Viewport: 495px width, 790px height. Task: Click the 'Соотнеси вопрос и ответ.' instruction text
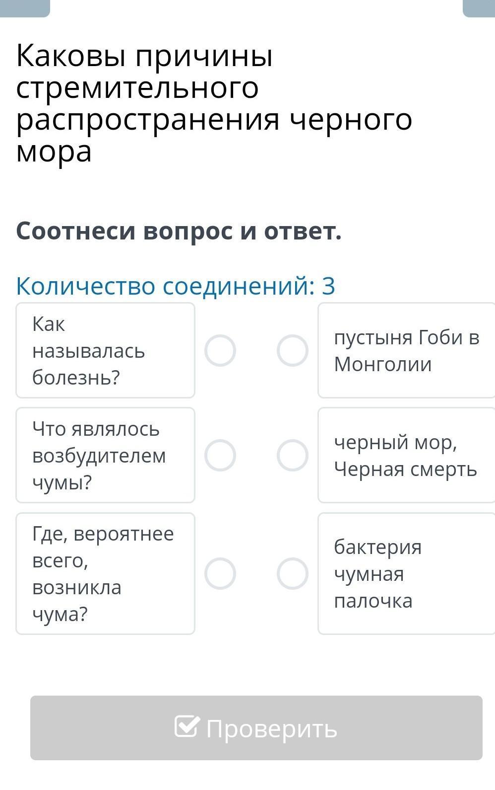(x=179, y=231)
